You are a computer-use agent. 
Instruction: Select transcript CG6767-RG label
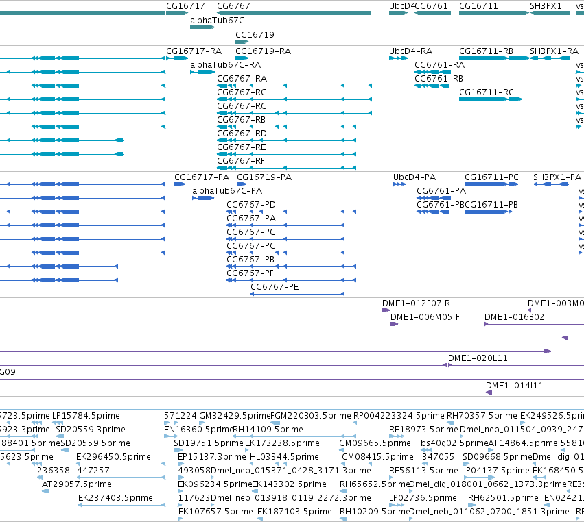pos(242,106)
